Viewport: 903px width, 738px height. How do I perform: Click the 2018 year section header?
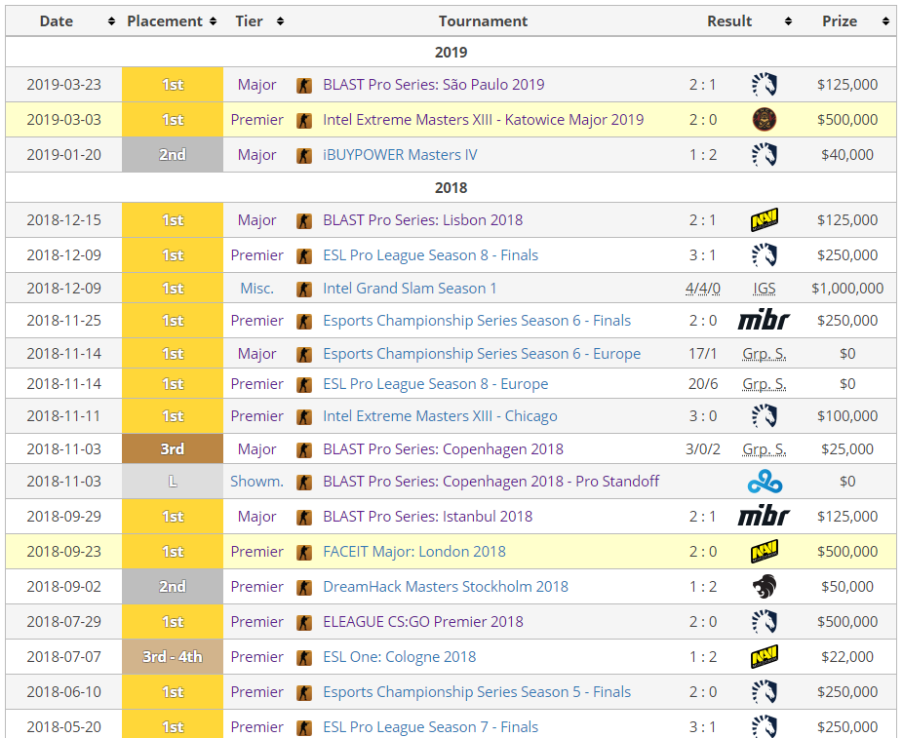coord(451,187)
